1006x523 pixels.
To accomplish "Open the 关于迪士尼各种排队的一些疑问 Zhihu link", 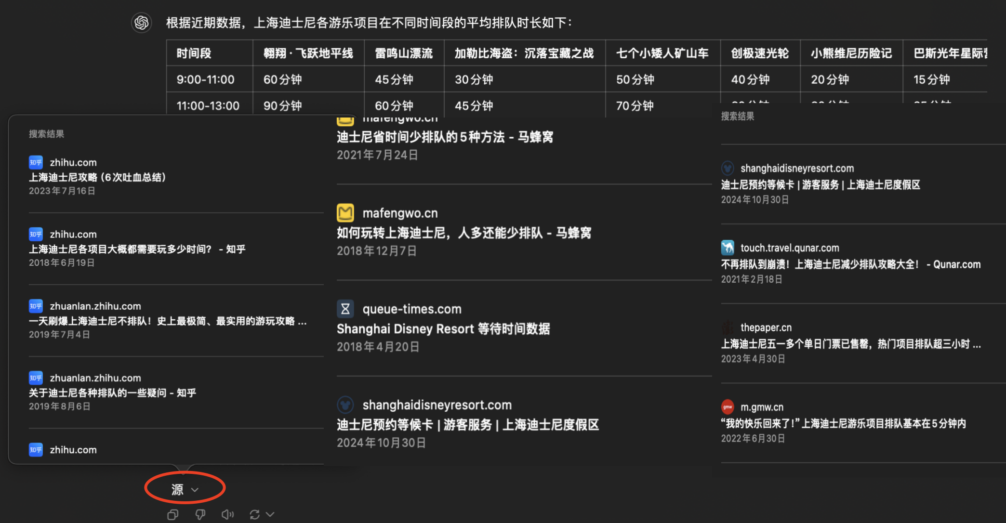I will [x=112, y=392].
